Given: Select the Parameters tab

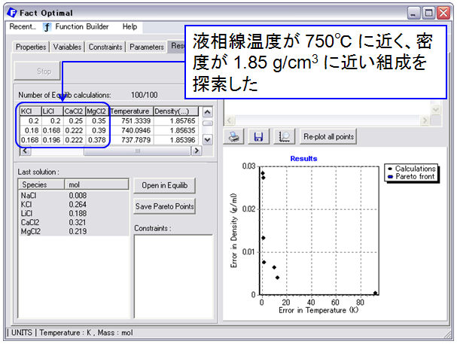Looking at the screenshot, I should [146, 47].
